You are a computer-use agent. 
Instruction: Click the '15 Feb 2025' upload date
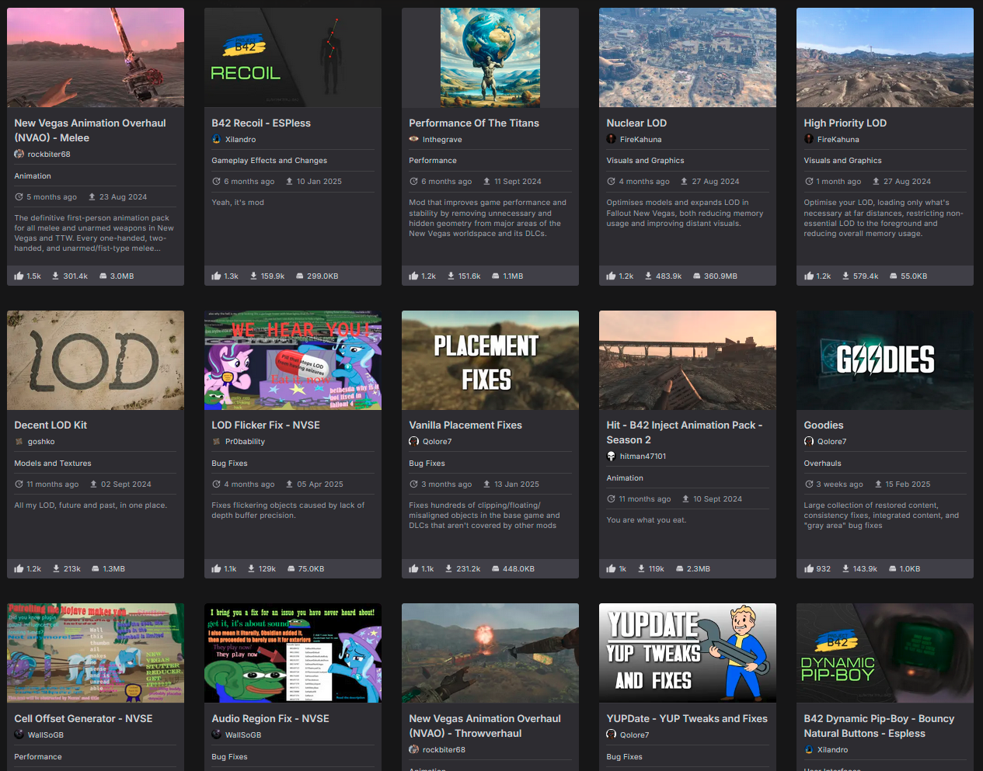[x=908, y=484]
